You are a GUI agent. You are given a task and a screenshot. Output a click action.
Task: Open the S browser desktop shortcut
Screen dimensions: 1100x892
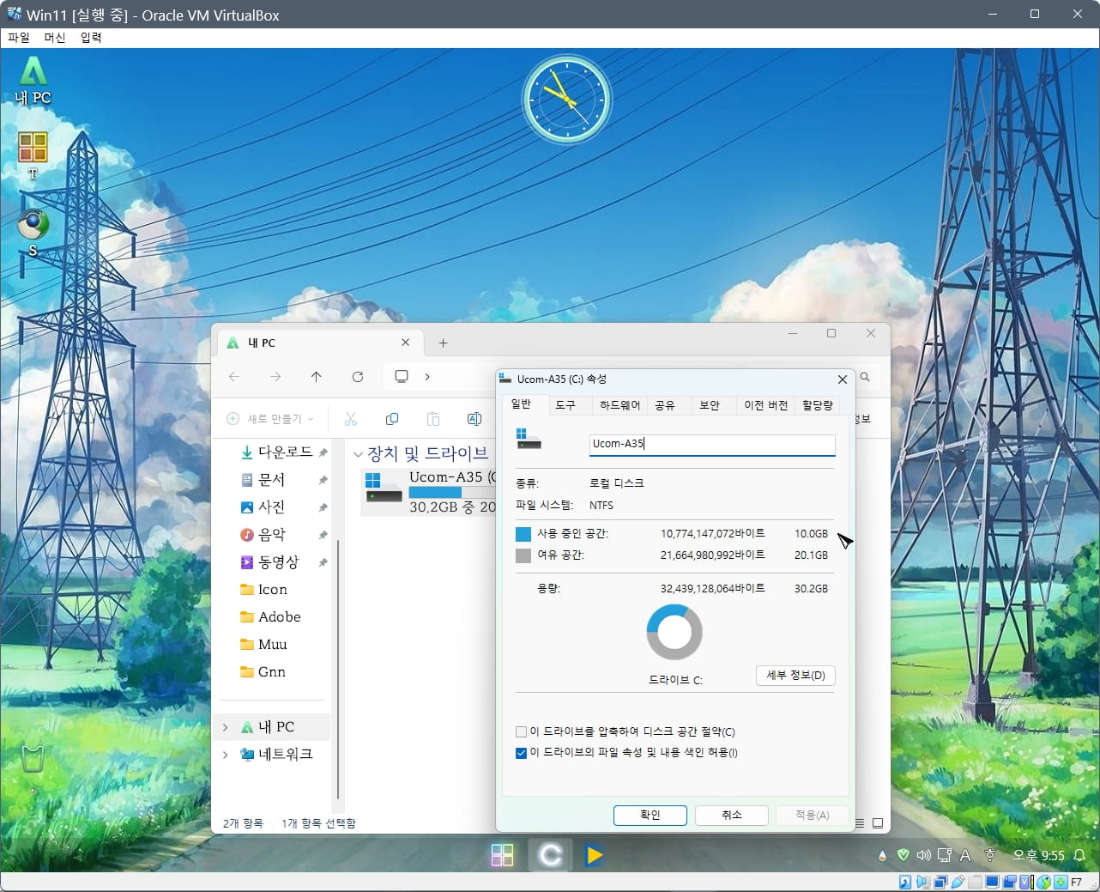(33, 232)
